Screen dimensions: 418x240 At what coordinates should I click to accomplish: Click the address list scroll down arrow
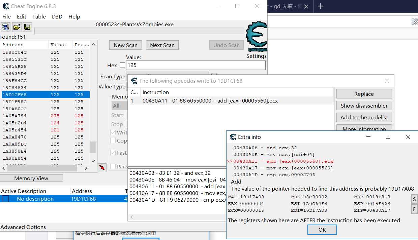(93, 161)
